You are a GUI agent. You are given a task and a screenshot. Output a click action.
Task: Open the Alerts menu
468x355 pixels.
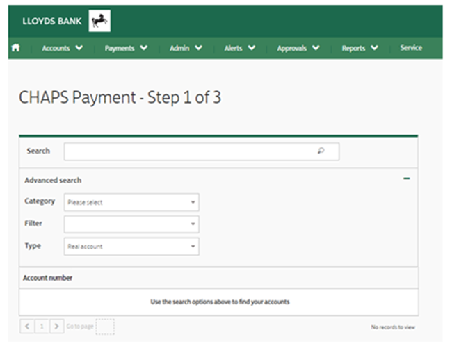pyautogui.click(x=239, y=48)
